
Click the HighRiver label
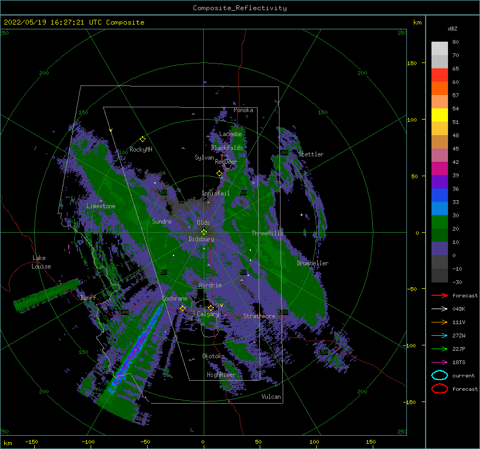coord(221,375)
